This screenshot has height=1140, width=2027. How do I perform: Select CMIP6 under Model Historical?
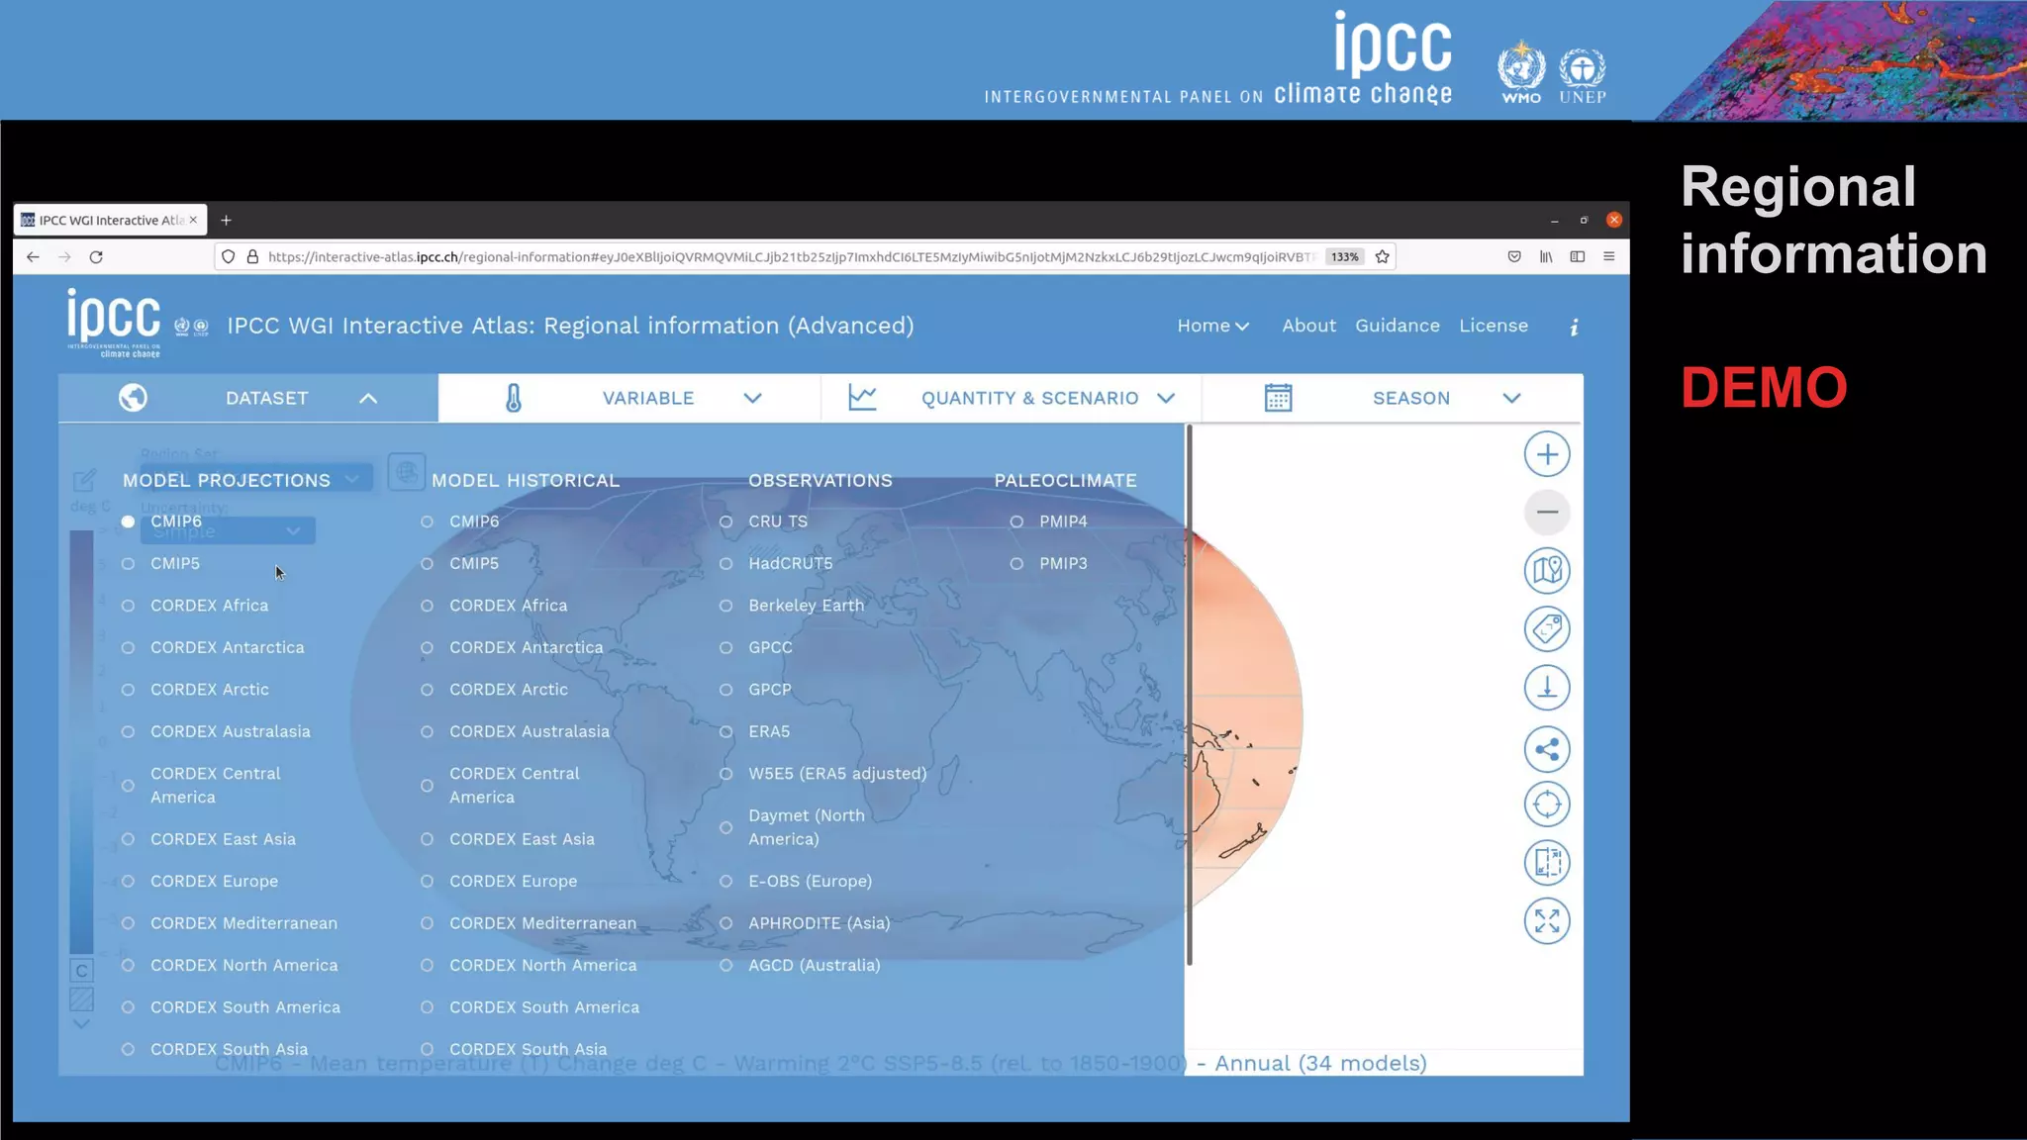pyautogui.click(x=459, y=522)
